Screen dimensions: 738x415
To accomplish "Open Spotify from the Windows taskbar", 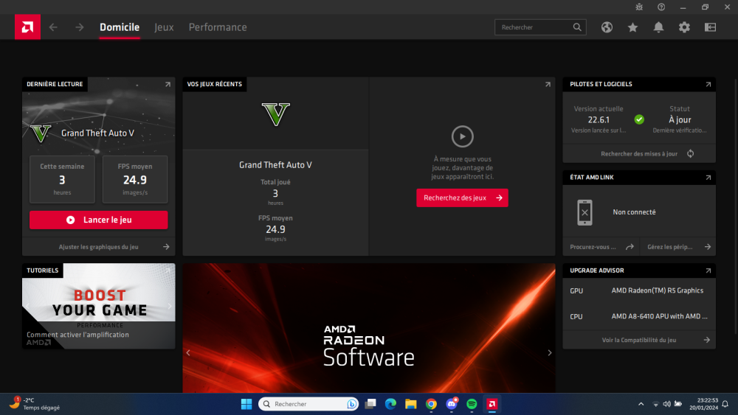I will pos(472,404).
